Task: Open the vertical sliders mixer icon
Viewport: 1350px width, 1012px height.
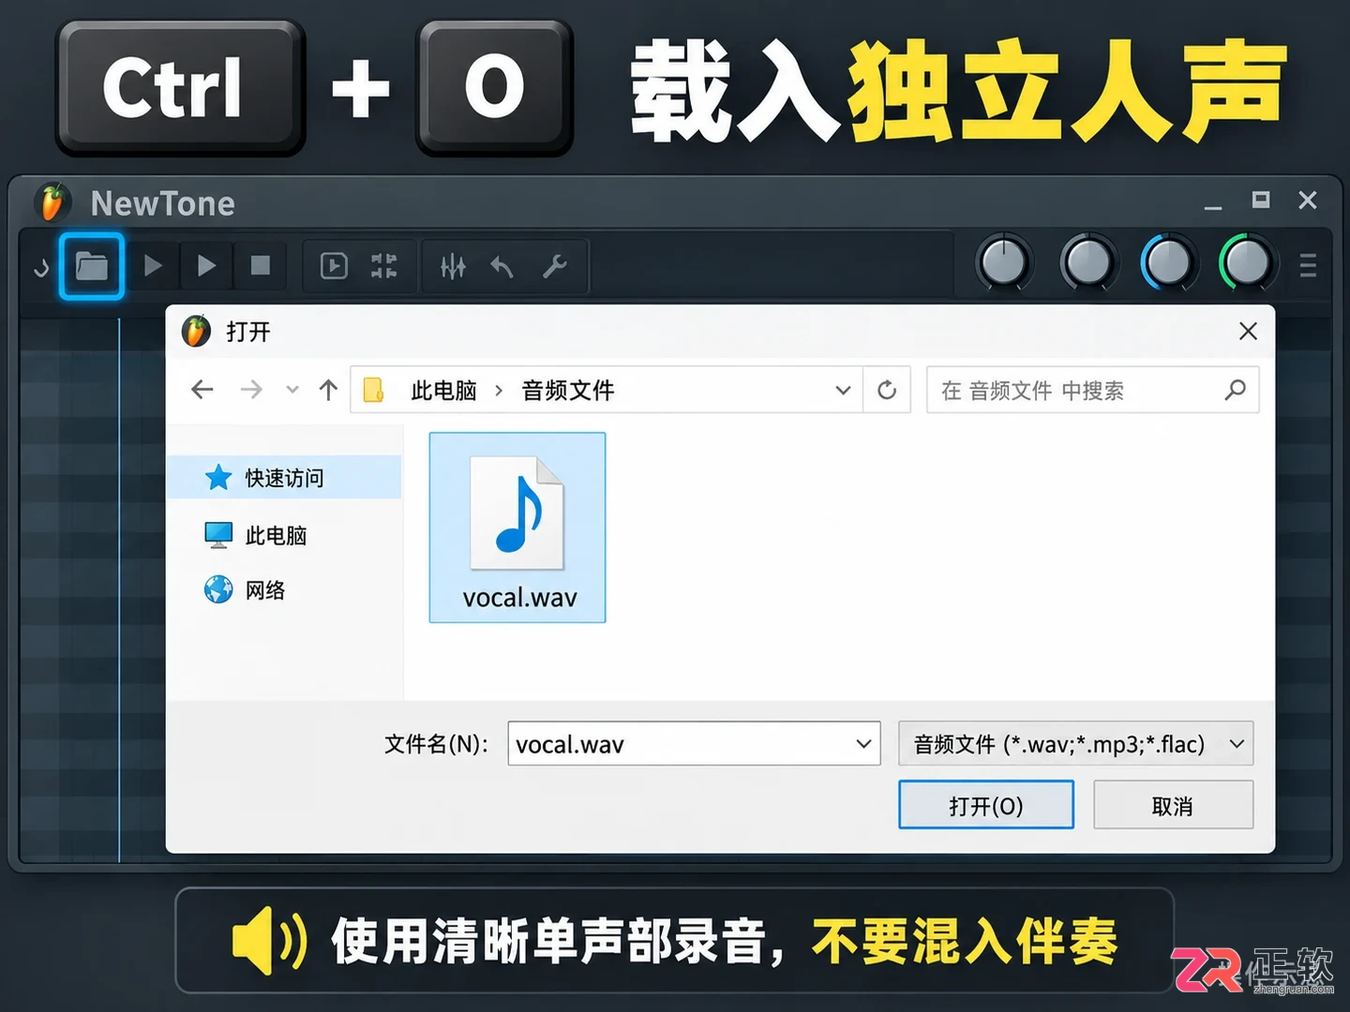Action: [x=454, y=267]
